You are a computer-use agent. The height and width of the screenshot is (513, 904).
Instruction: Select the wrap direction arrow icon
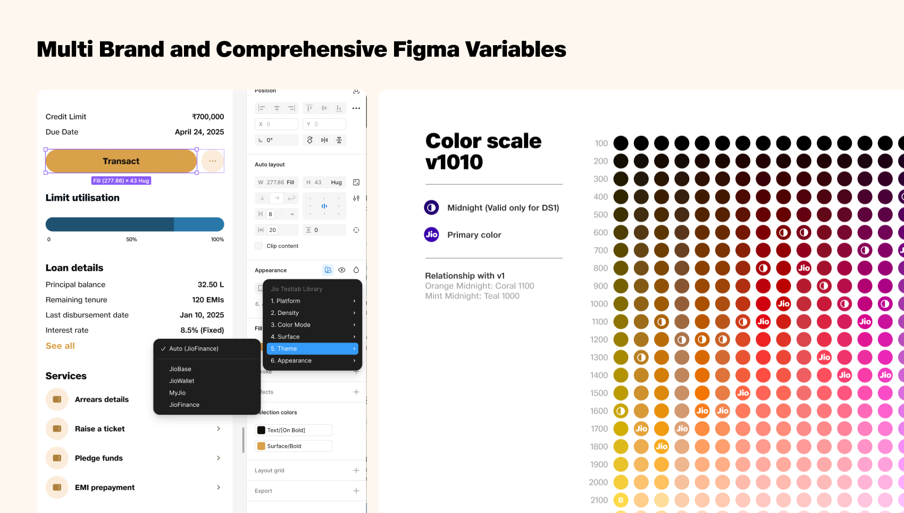point(291,198)
